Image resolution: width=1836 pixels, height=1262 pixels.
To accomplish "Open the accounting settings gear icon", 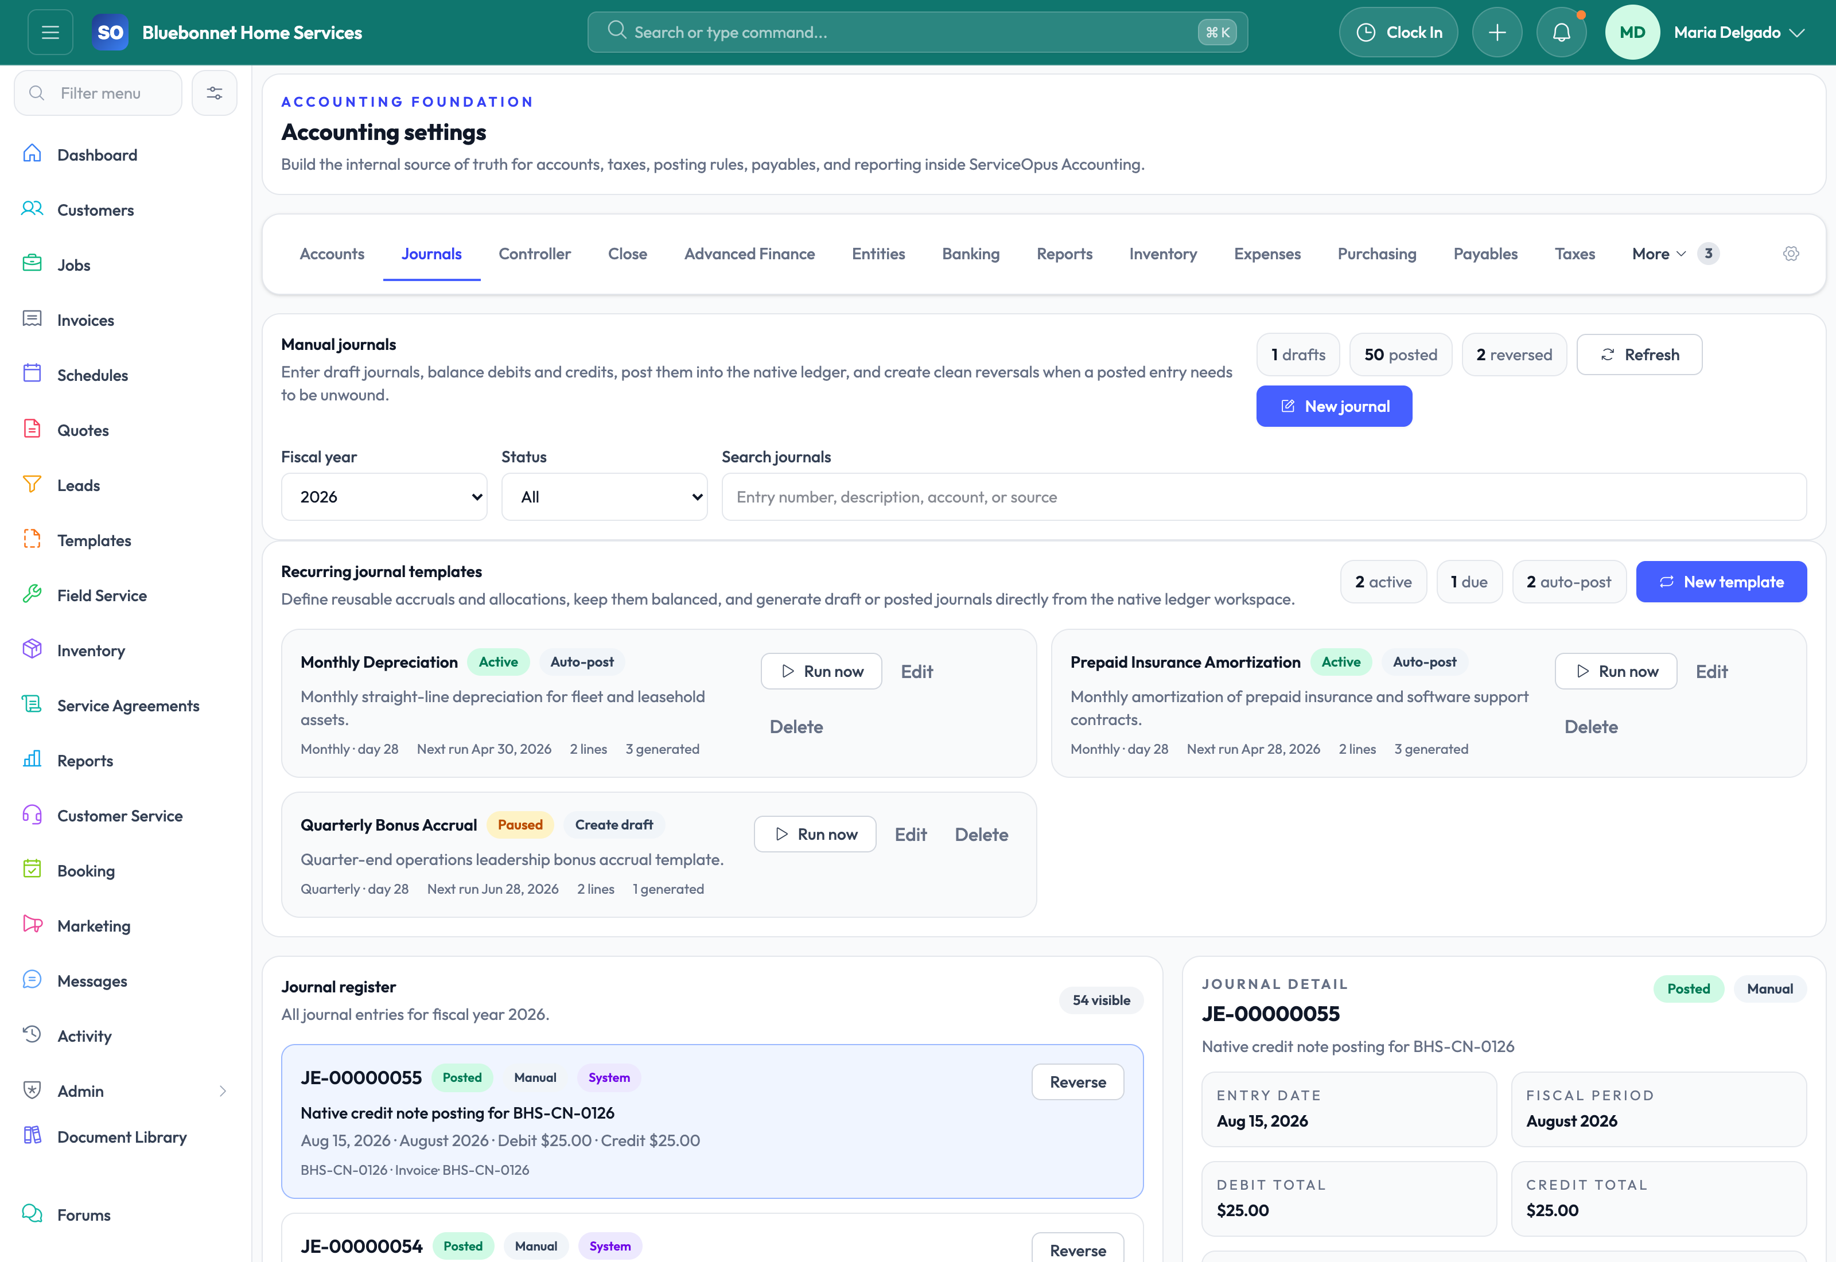I will [1791, 254].
